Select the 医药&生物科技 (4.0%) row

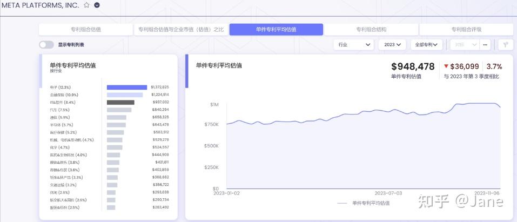click(110, 154)
